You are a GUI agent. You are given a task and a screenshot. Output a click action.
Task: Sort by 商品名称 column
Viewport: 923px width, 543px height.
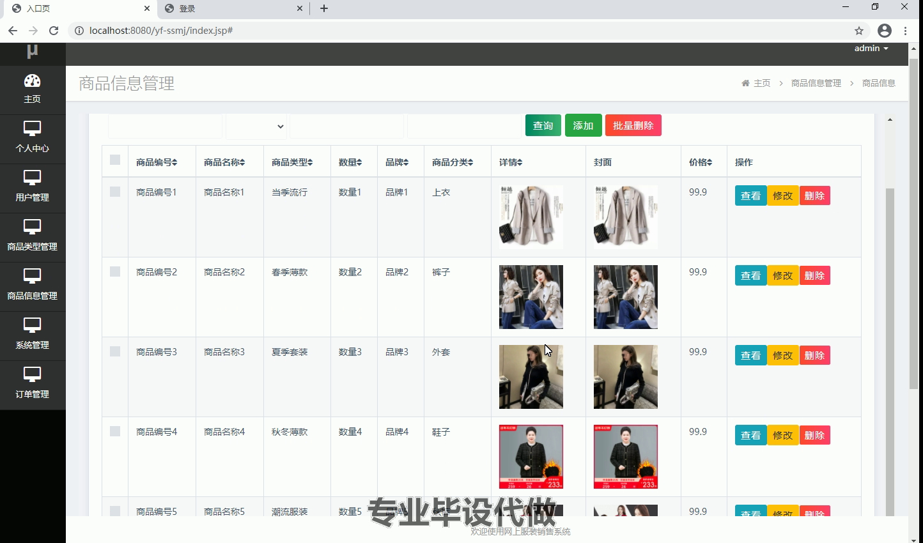(x=224, y=162)
